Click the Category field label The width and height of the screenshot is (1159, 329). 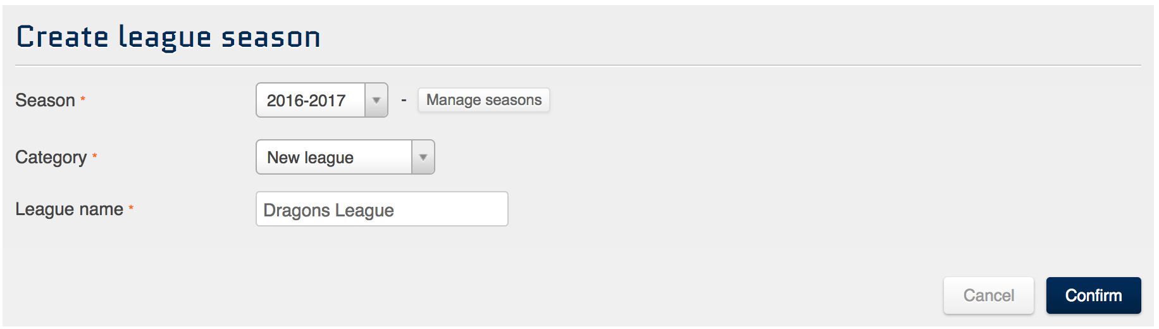[51, 158]
